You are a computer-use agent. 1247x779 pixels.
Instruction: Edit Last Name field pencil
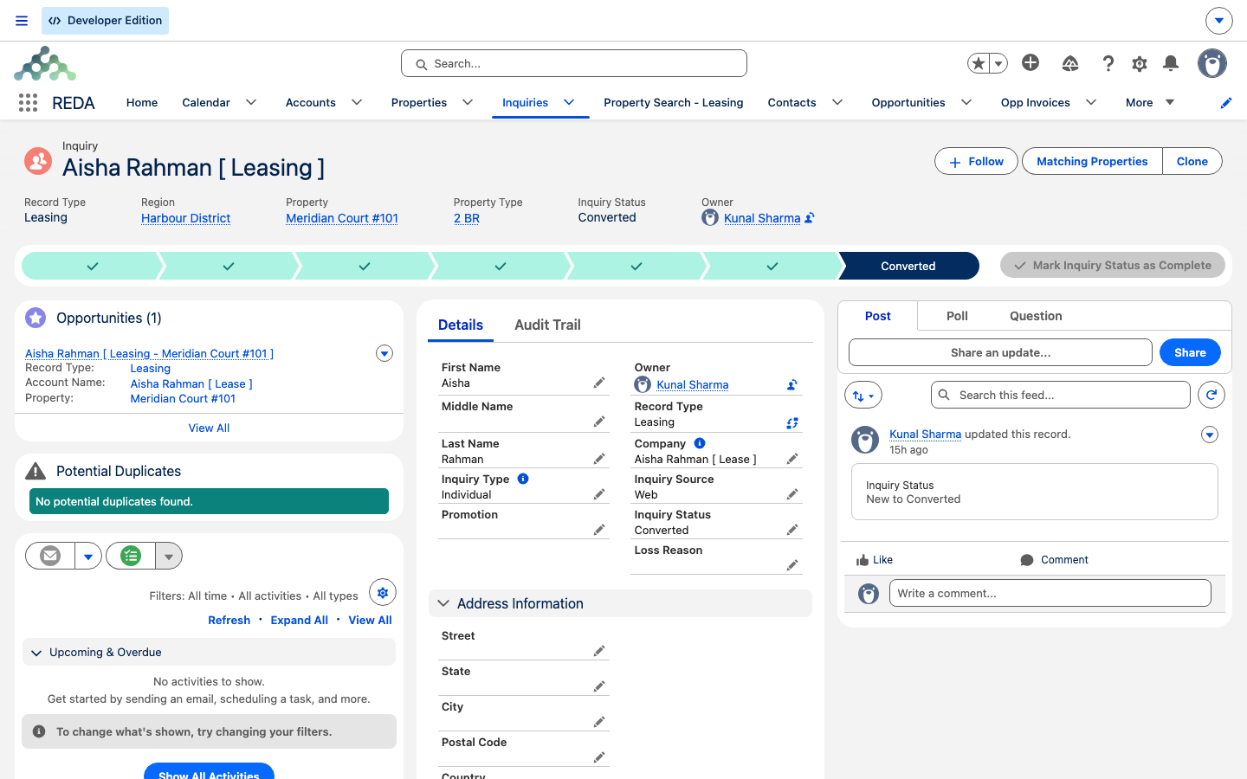click(x=599, y=459)
